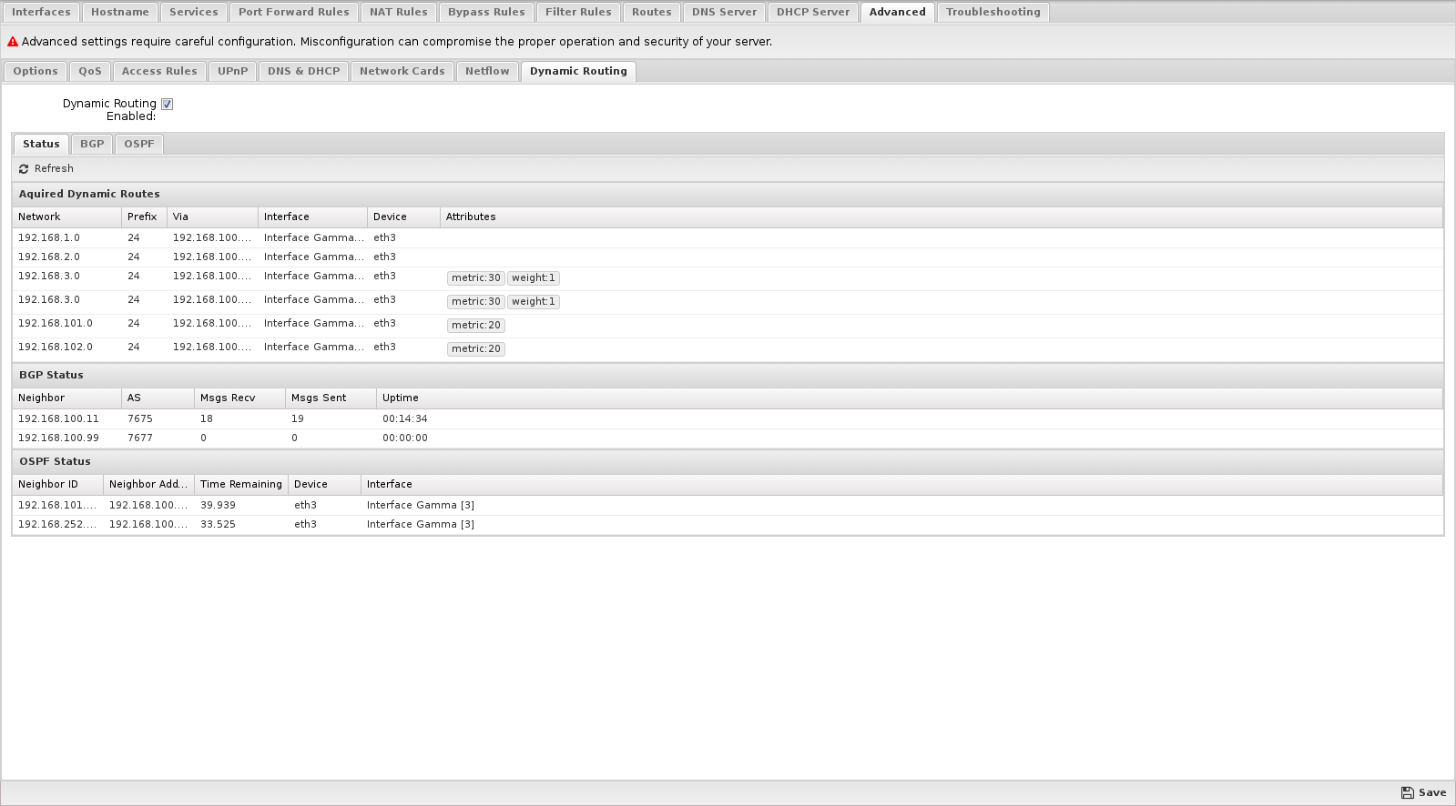Viewport: 1456px width, 806px height.
Task: Open the QoS settings tab
Action: [90, 71]
